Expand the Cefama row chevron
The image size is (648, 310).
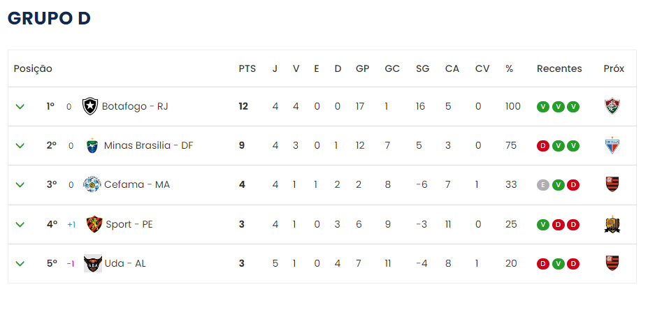20,185
